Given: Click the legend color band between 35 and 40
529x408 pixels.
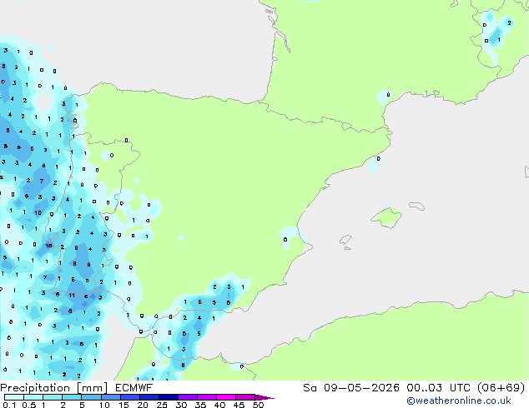Looking at the screenshot, I should pyautogui.click(x=206, y=397).
